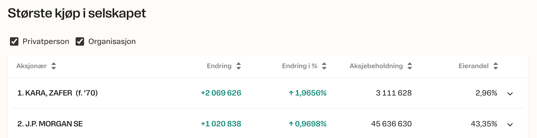Screen dimensions: 537x138
Task: Sort table by Eierandel column header
Action: coord(473,66)
